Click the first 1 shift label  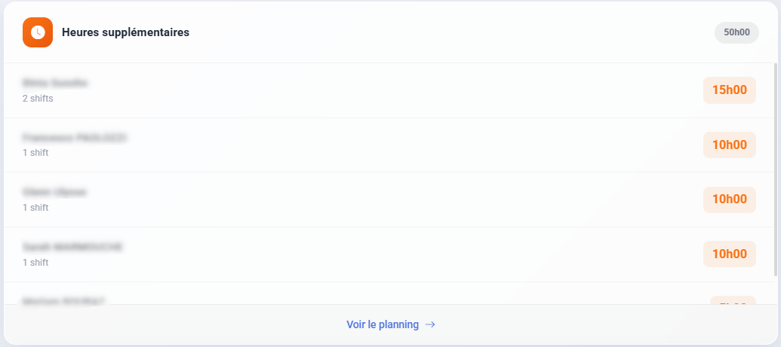click(x=35, y=153)
